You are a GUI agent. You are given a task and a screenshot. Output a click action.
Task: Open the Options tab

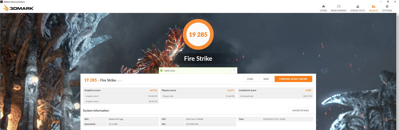[387, 8]
